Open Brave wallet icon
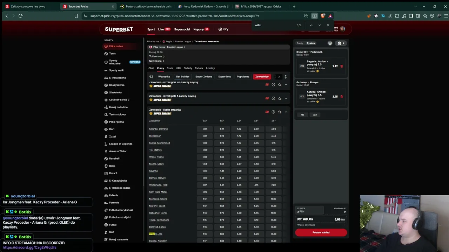Image resolution: width=449 pixels, height=252 pixels. (x=418, y=16)
